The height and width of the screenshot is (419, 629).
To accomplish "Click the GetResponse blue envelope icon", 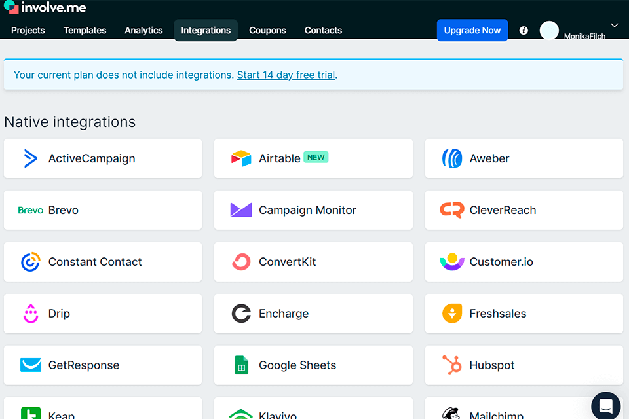I will pos(31,365).
